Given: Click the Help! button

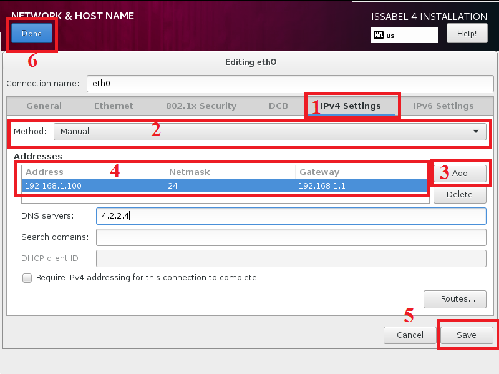Looking at the screenshot, I should [466, 34].
